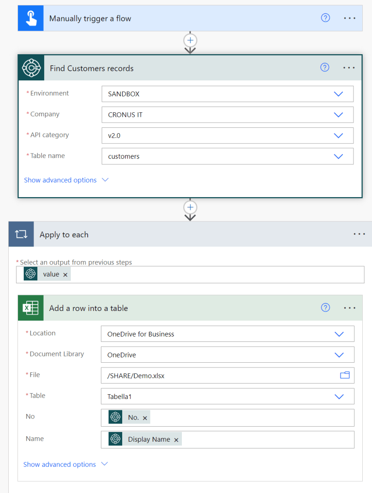Click the Apply to each loop icon
Image resolution: width=372 pixels, height=493 pixels.
[x=21, y=234]
